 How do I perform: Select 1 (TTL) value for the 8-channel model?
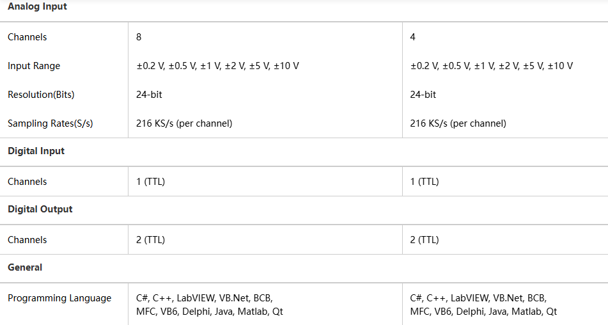point(150,182)
